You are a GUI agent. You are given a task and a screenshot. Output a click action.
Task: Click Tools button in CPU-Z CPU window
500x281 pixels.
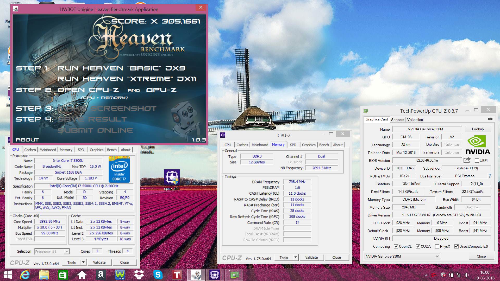71,263
